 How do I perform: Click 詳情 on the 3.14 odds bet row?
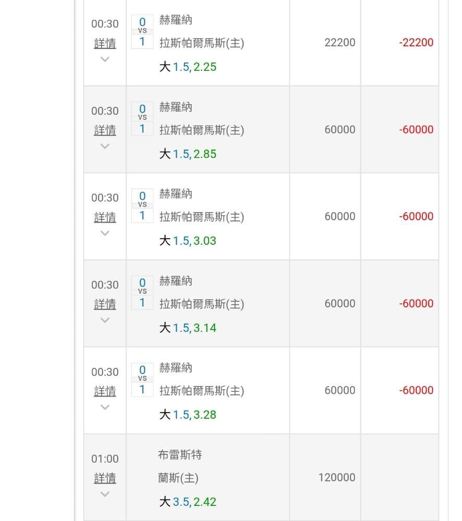(x=105, y=304)
